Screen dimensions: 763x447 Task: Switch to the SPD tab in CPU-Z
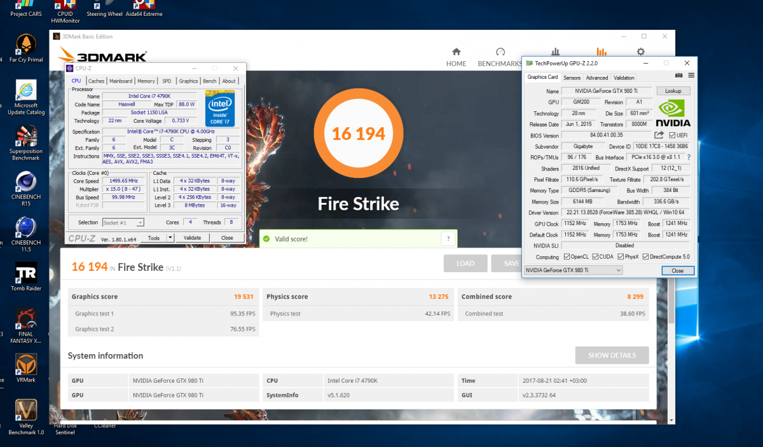[x=167, y=81]
